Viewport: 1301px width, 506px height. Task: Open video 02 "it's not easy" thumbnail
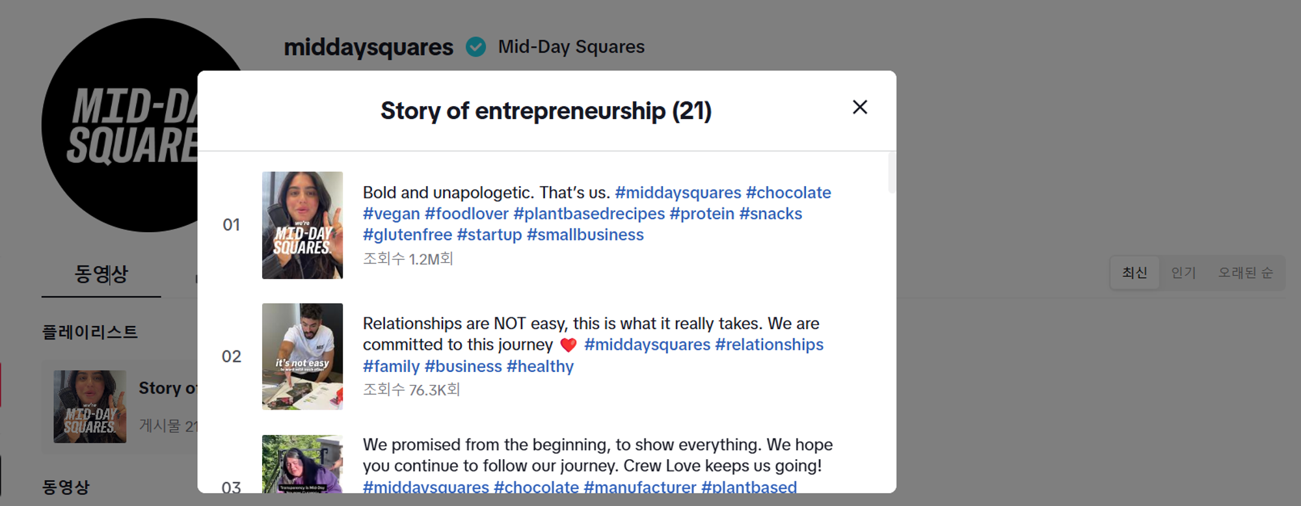302,356
